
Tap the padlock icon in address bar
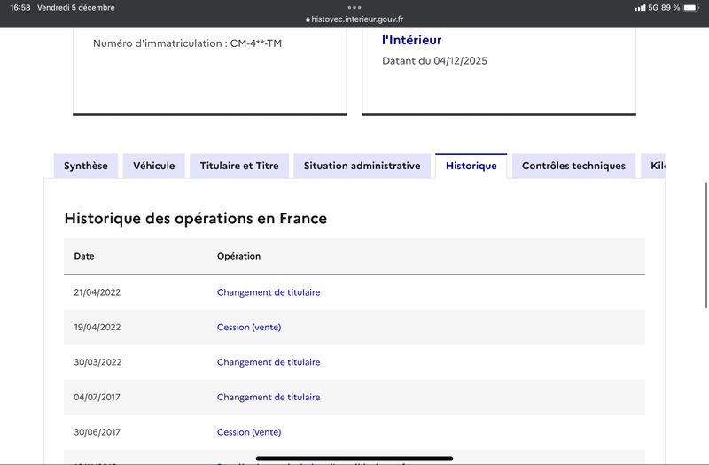point(308,19)
